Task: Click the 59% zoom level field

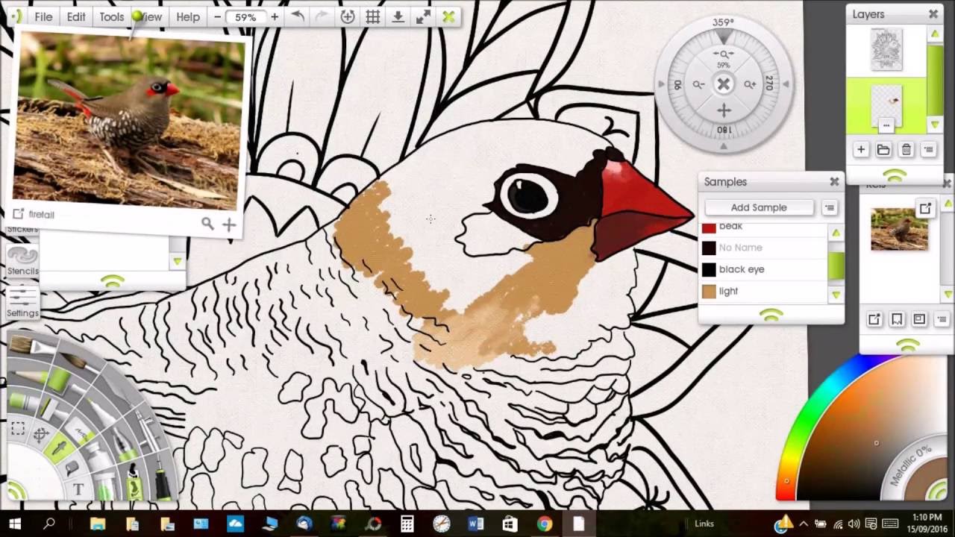Action: pos(245,16)
